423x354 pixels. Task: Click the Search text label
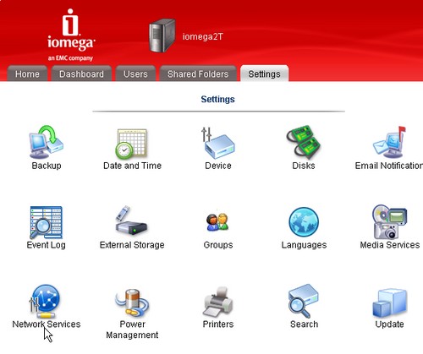(x=304, y=324)
